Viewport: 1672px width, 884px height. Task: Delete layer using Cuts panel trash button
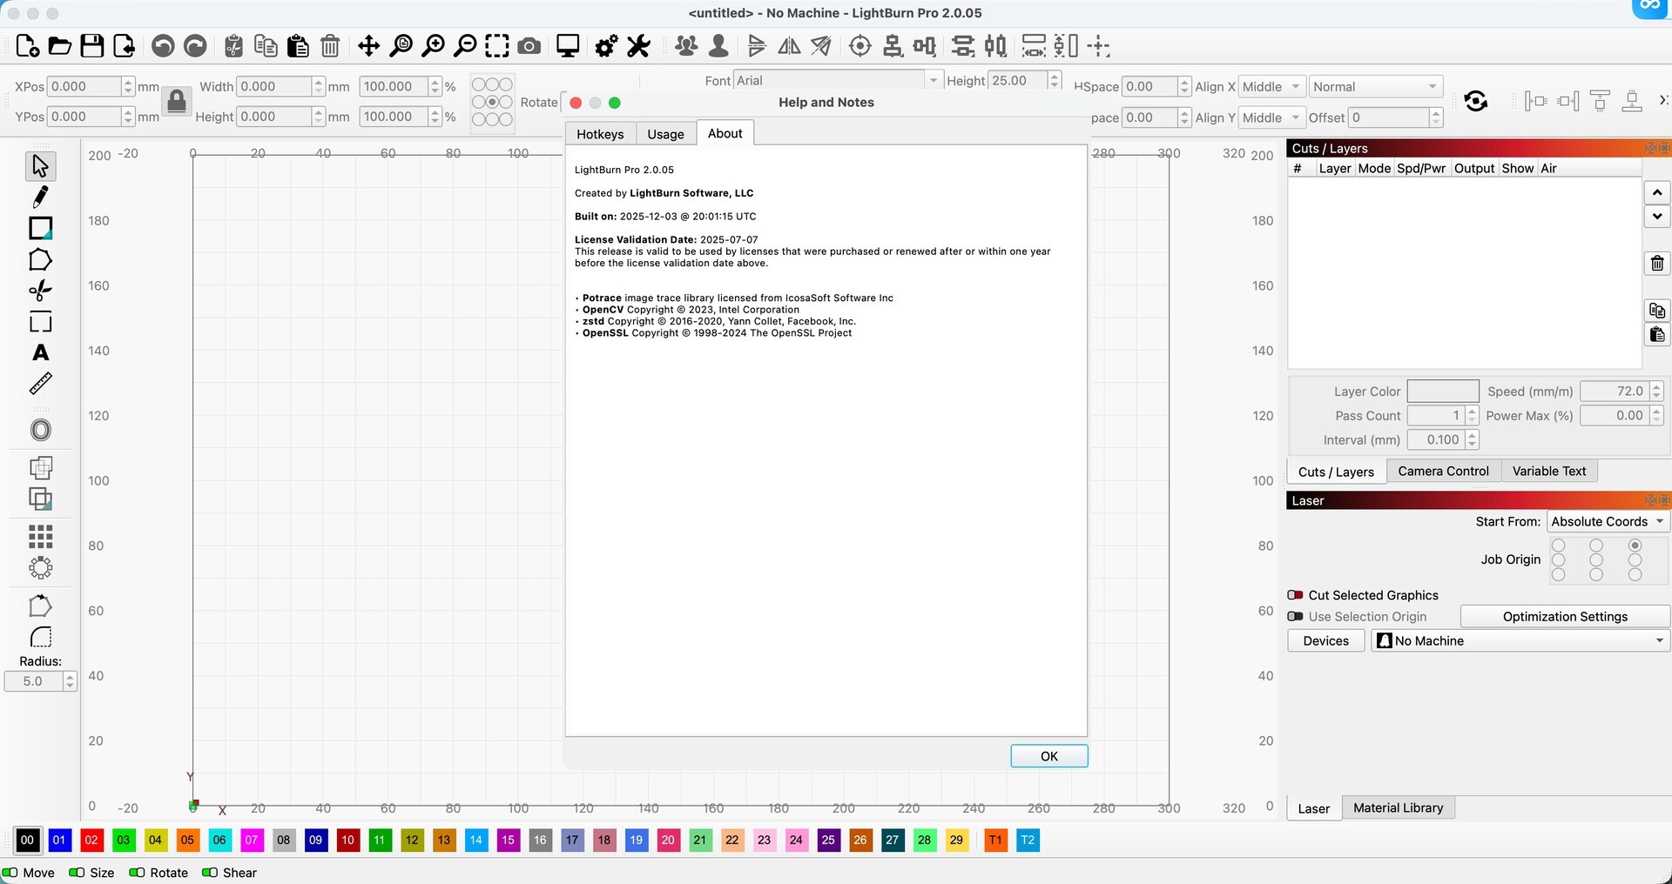click(x=1656, y=263)
